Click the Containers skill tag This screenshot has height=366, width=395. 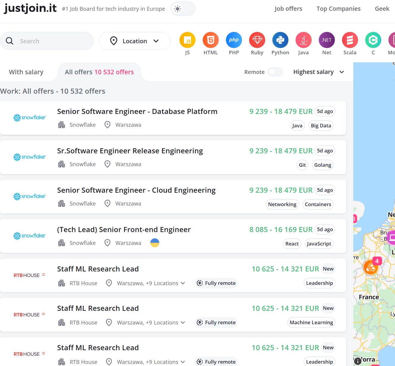[x=318, y=204]
